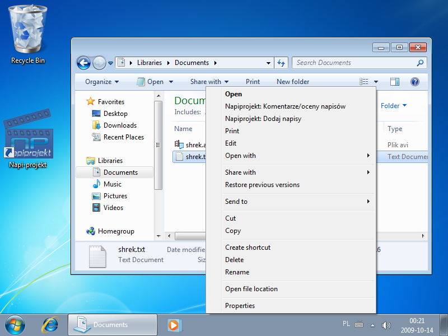Select Open file location
Screen dimensions: 448x336
[x=299, y=289]
